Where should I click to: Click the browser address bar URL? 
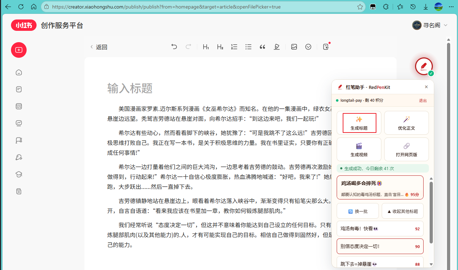point(166,7)
